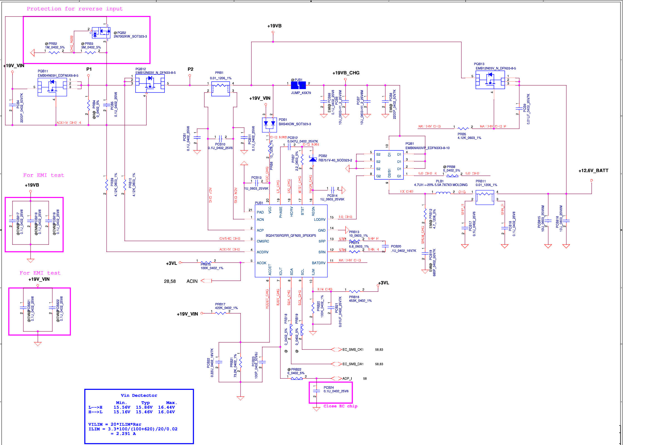Click the PLB1 4.7UH inductor symbol
651x445 pixels.
[443, 193]
